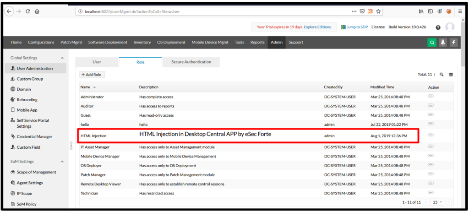Open the 25 rows-per-page dropdown
This screenshot has width=469, height=211.
437,202
